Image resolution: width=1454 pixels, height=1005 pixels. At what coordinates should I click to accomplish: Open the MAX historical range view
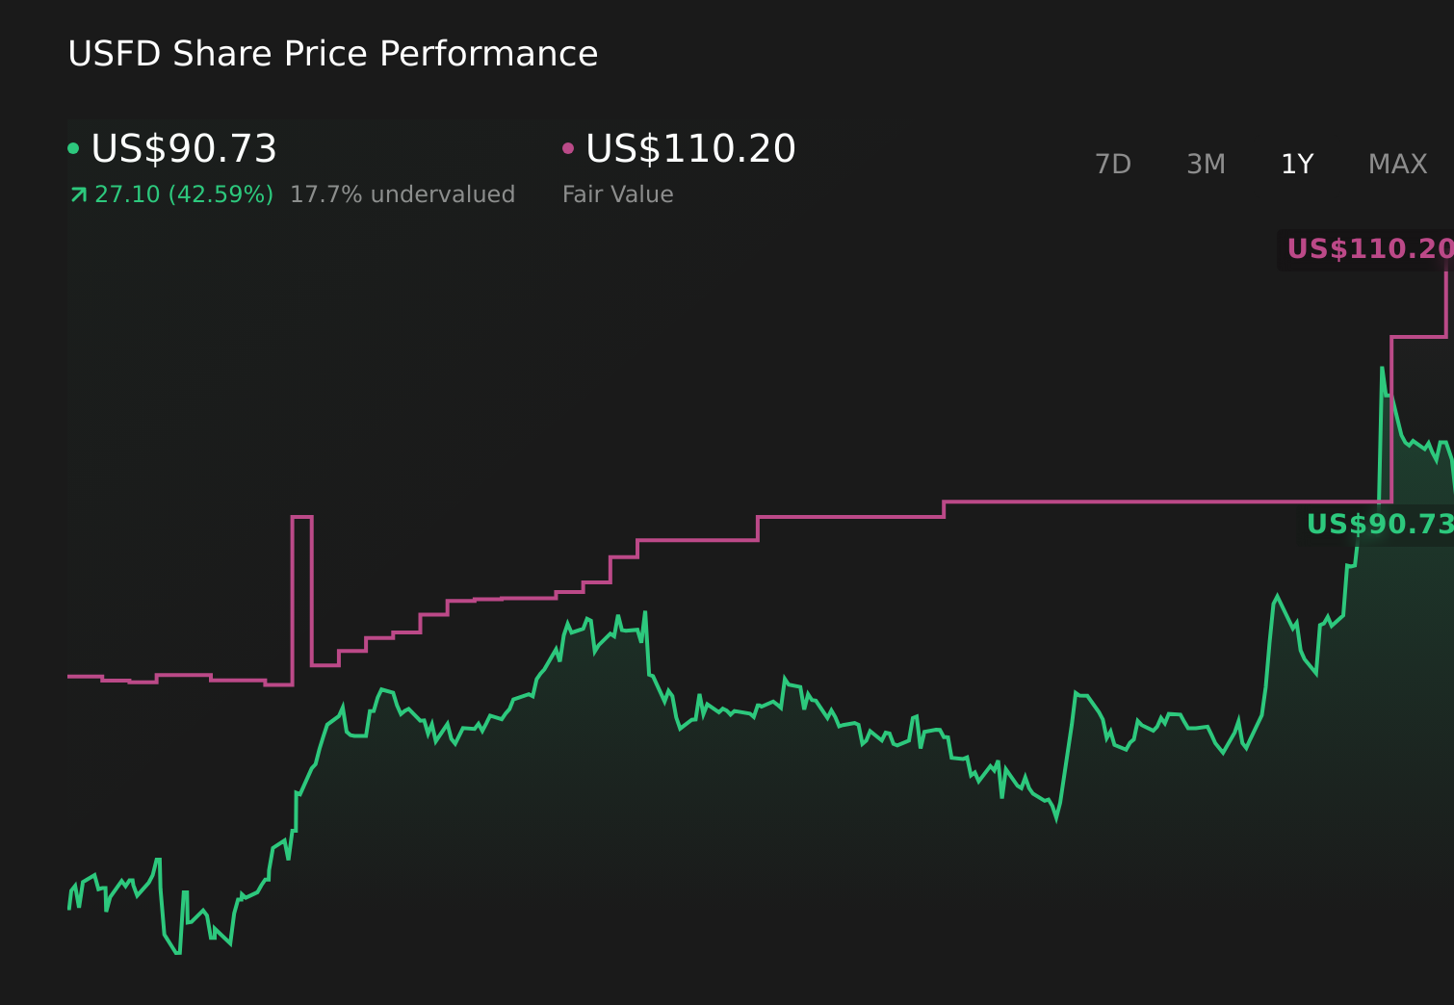(1396, 164)
